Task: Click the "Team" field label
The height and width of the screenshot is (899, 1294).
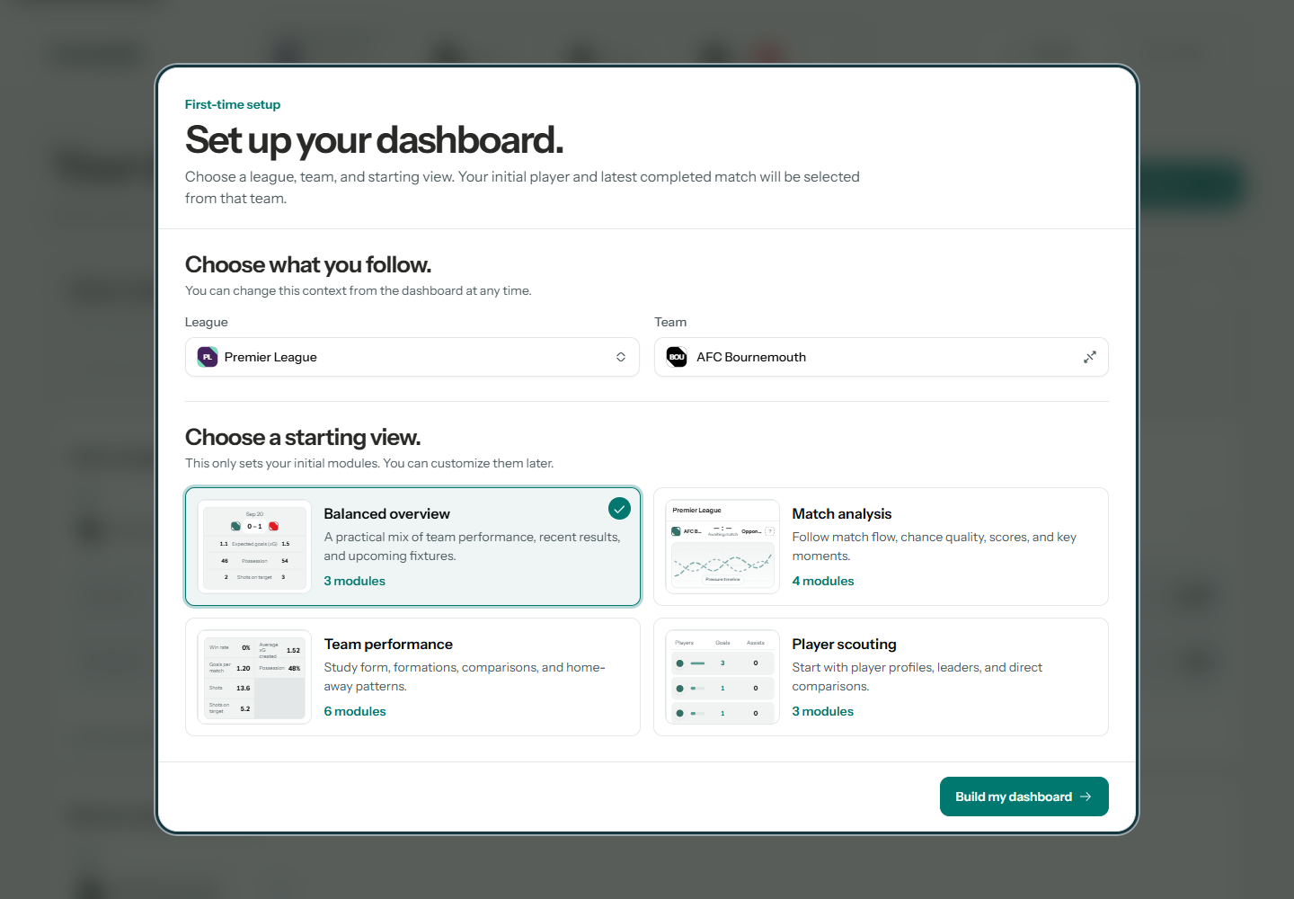Action: click(670, 322)
